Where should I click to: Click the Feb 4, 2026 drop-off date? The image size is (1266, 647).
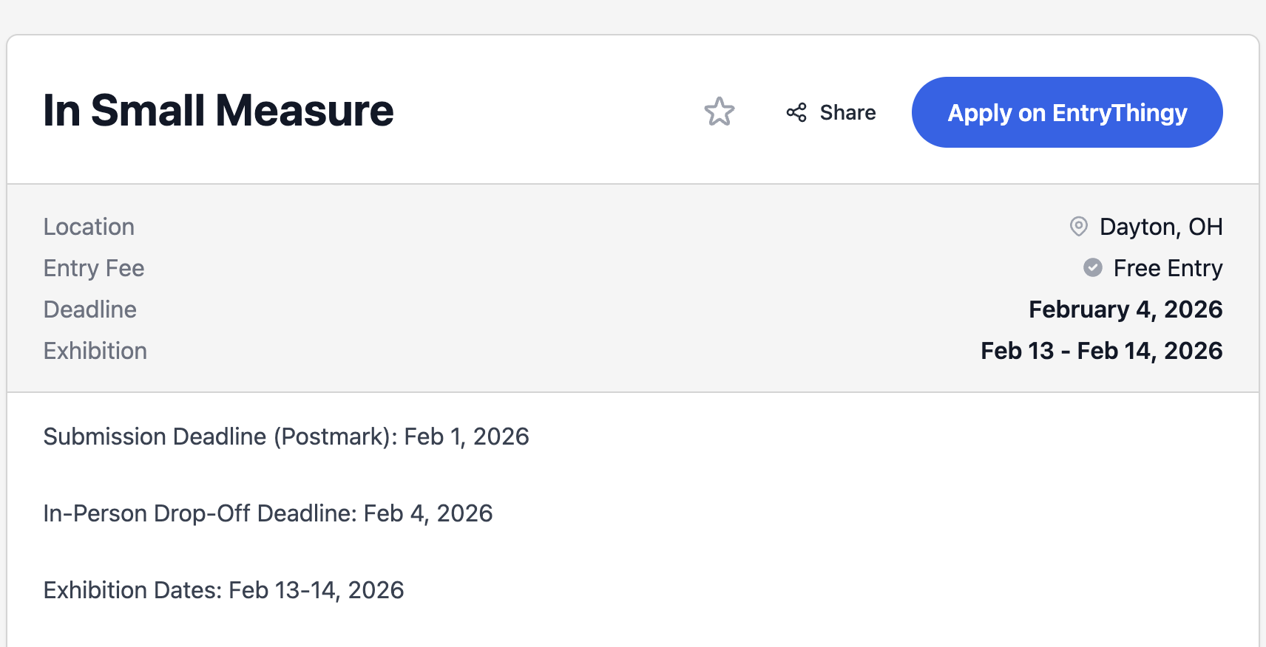pos(428,513)
